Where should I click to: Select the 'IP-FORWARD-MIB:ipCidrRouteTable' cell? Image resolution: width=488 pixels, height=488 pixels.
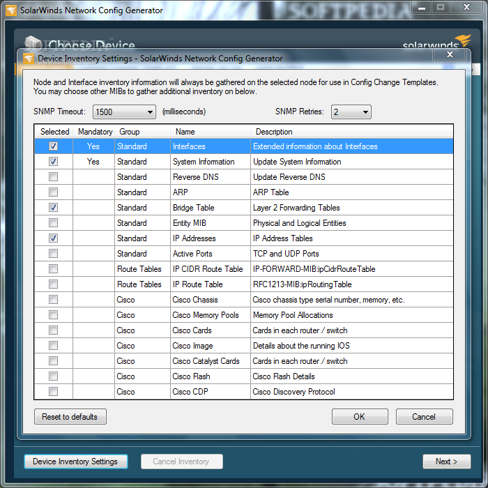point(351,268)
